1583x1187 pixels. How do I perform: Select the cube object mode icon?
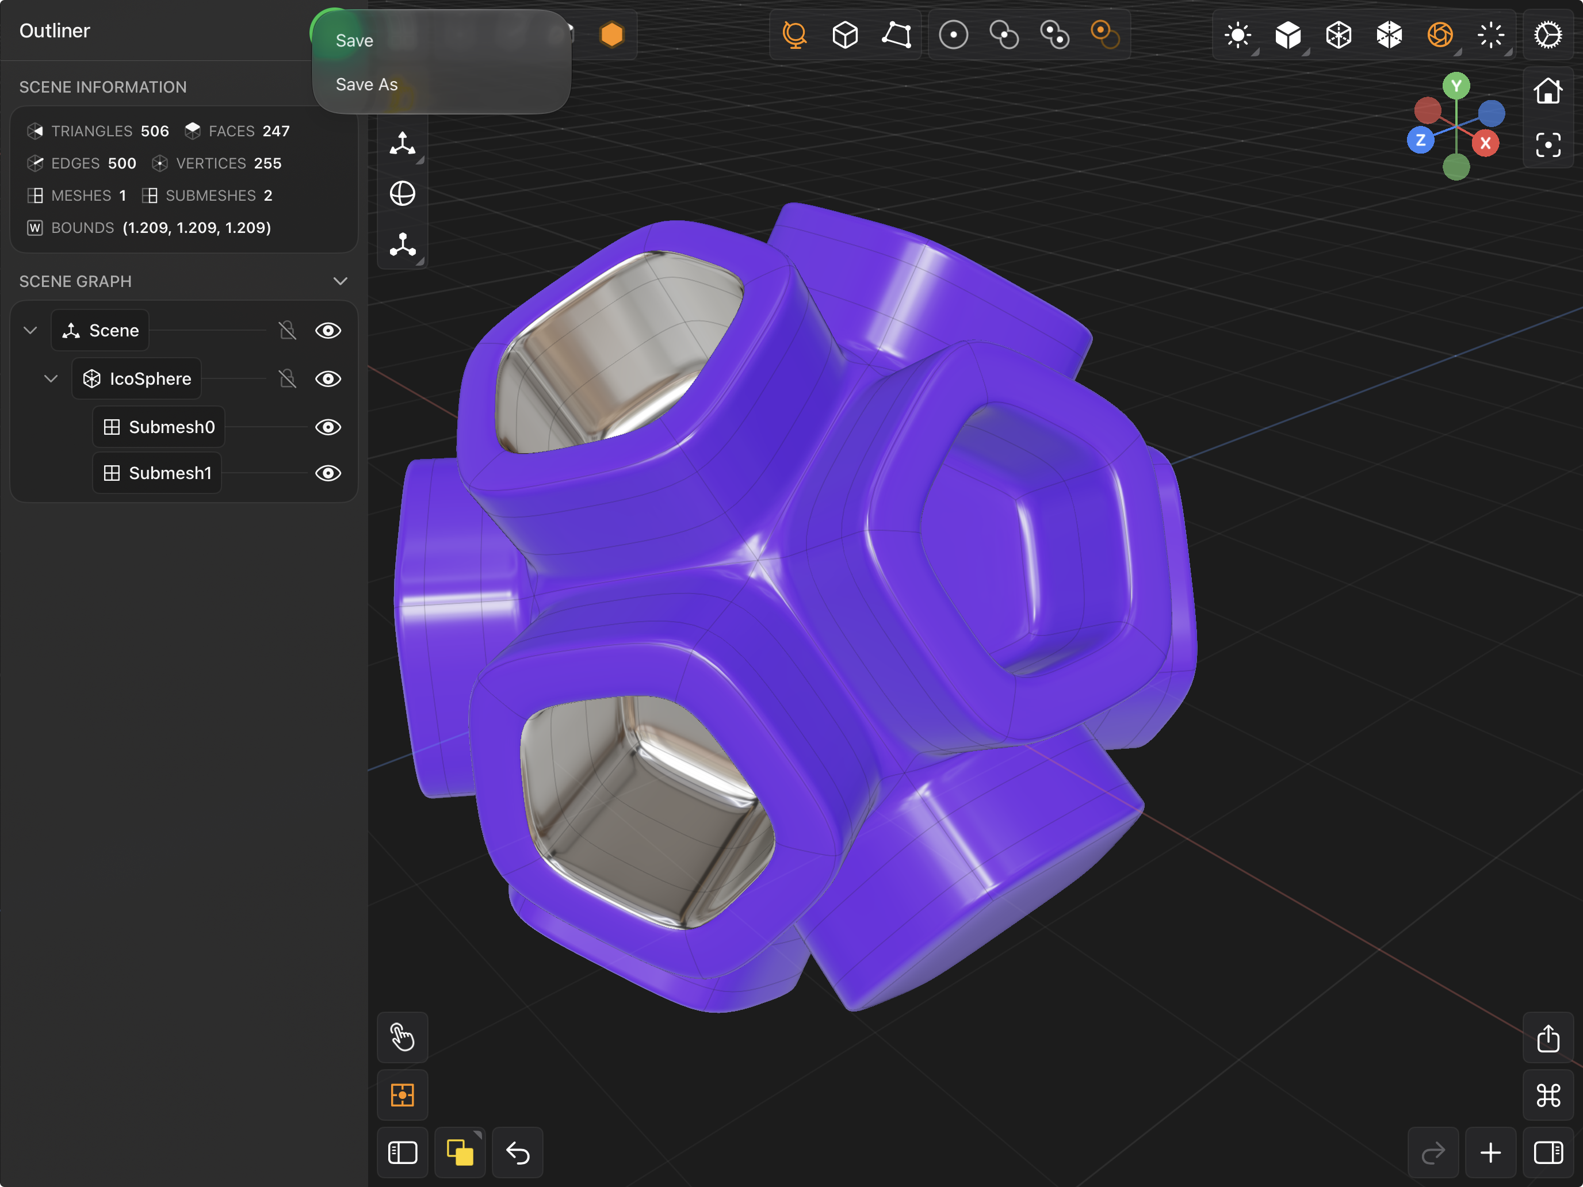(845, 35)
